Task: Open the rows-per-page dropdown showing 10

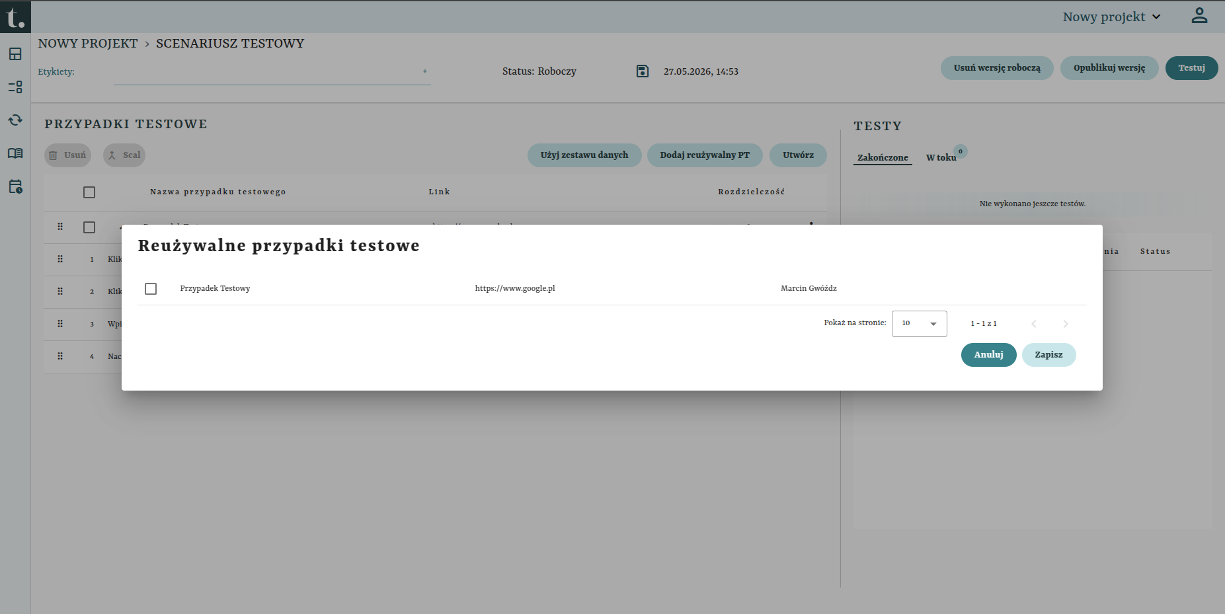Action: point(919,324)
